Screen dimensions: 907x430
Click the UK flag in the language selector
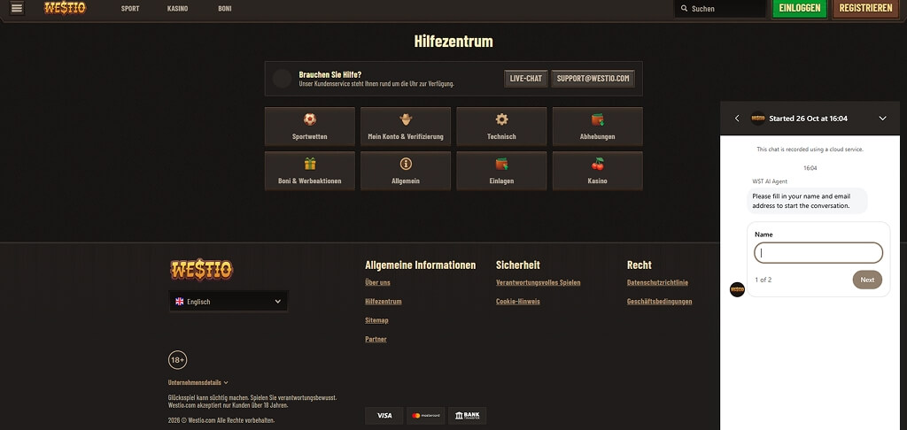pos(179,302)
